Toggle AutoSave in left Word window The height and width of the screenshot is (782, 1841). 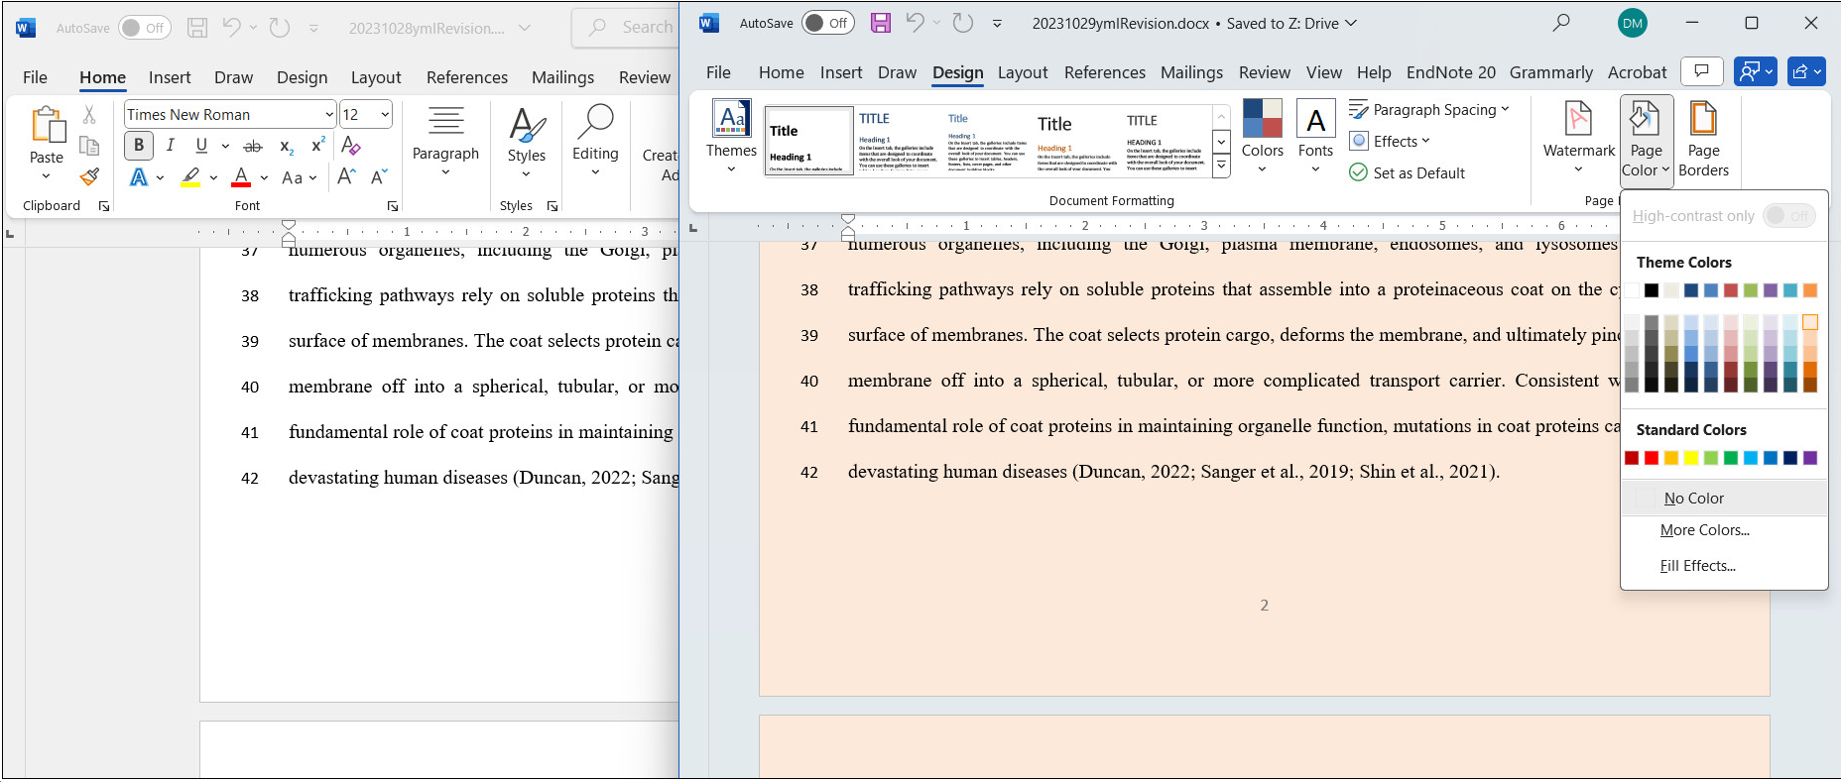(144, 28)
